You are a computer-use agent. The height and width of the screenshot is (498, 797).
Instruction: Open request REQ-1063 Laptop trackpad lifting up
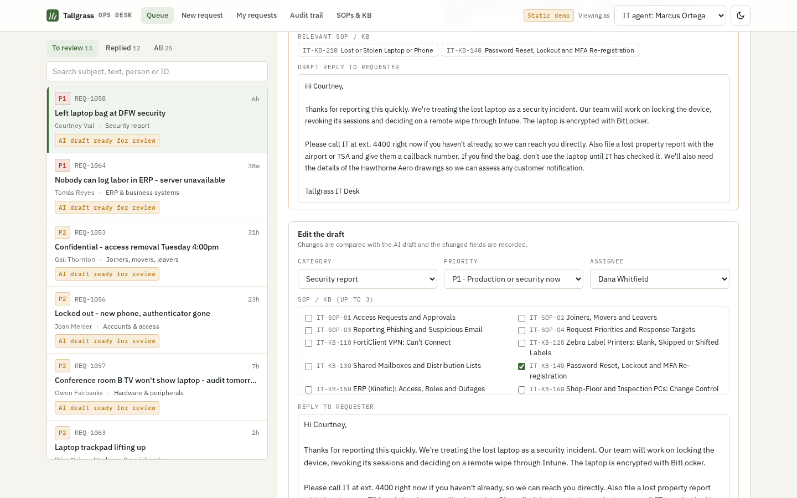coord(157,440)
